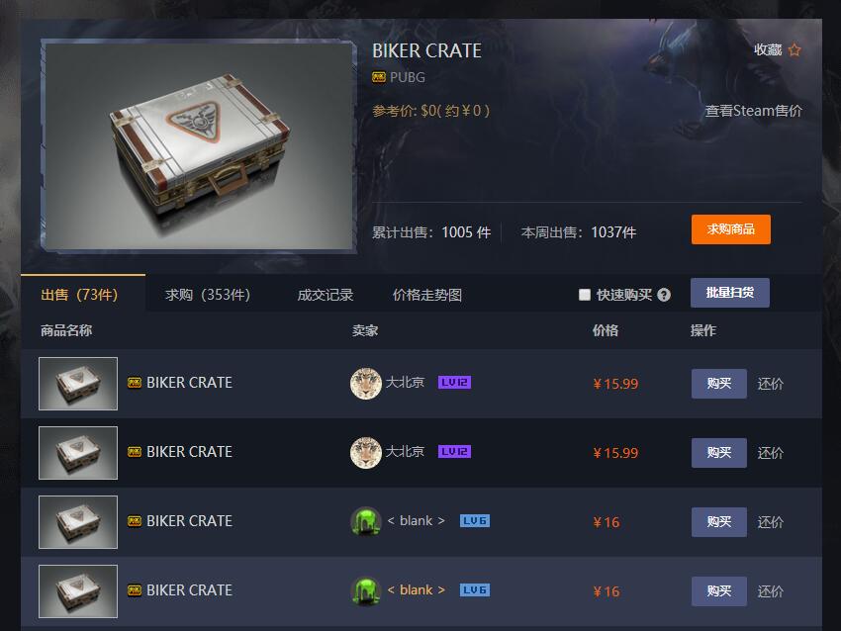The image size is (841, 631).
Task: Click seller name < blank > in last listing
Action: 417,590
